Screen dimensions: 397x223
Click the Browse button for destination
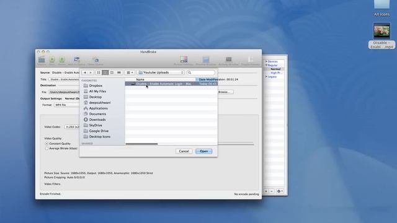click(x=225, y=92)
